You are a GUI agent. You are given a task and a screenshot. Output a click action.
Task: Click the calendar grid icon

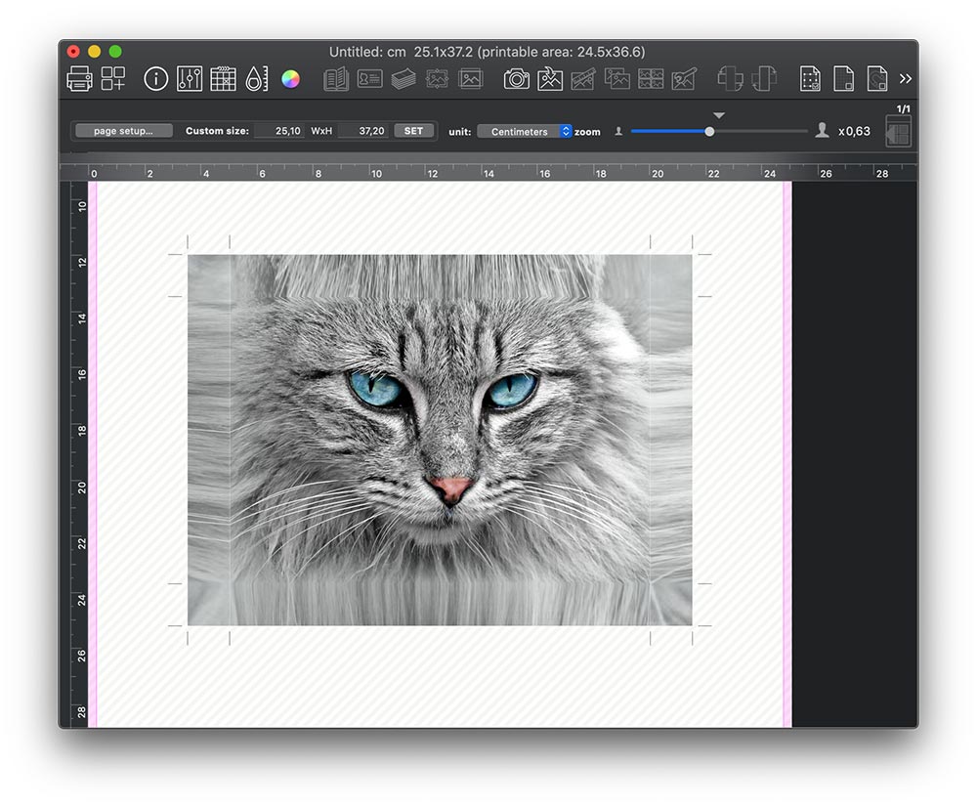223,79
